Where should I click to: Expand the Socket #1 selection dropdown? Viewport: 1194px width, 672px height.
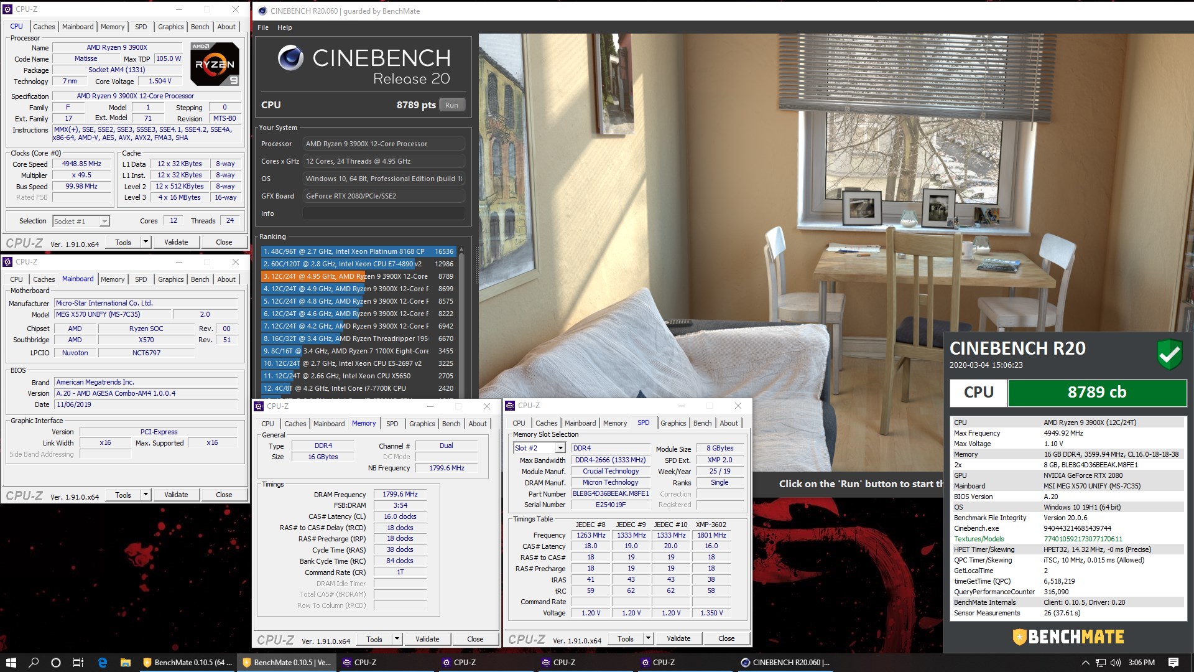tap(104, 222)
